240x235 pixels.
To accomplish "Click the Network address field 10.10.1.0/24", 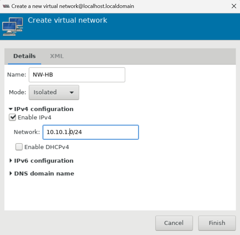I will (x=91, y=132).
